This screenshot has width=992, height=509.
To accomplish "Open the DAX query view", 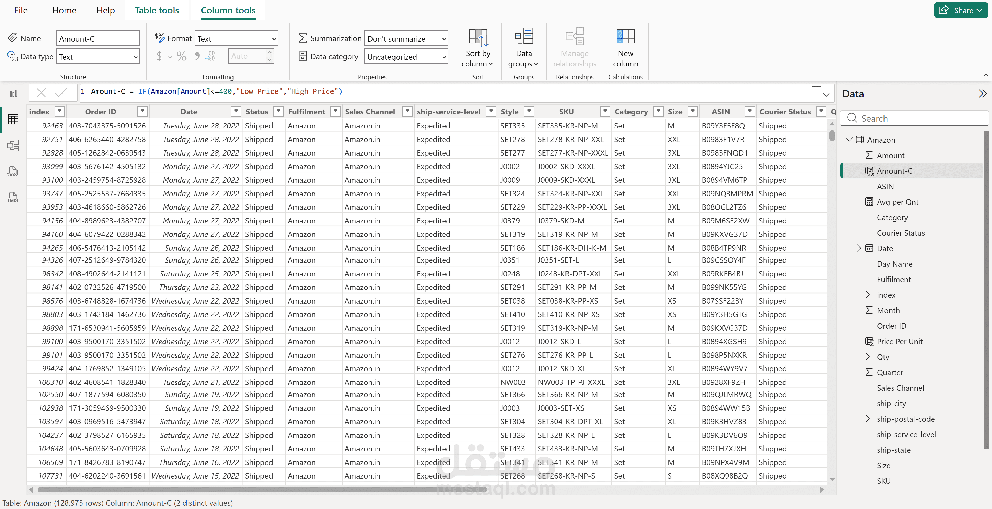I will pos(13,171).
